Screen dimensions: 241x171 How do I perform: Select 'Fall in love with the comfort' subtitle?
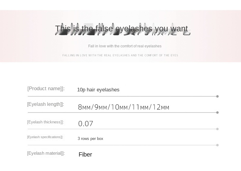125,46
